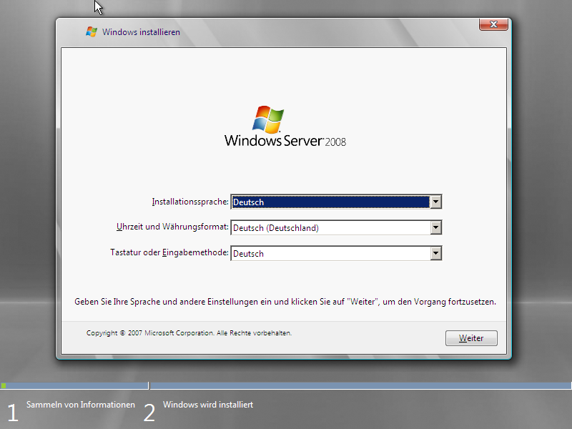The width and height of the screenshot is (572, 429).
Task: Click the Tastatur oder Eingabemethode label
Action: (x=169, y=253)
